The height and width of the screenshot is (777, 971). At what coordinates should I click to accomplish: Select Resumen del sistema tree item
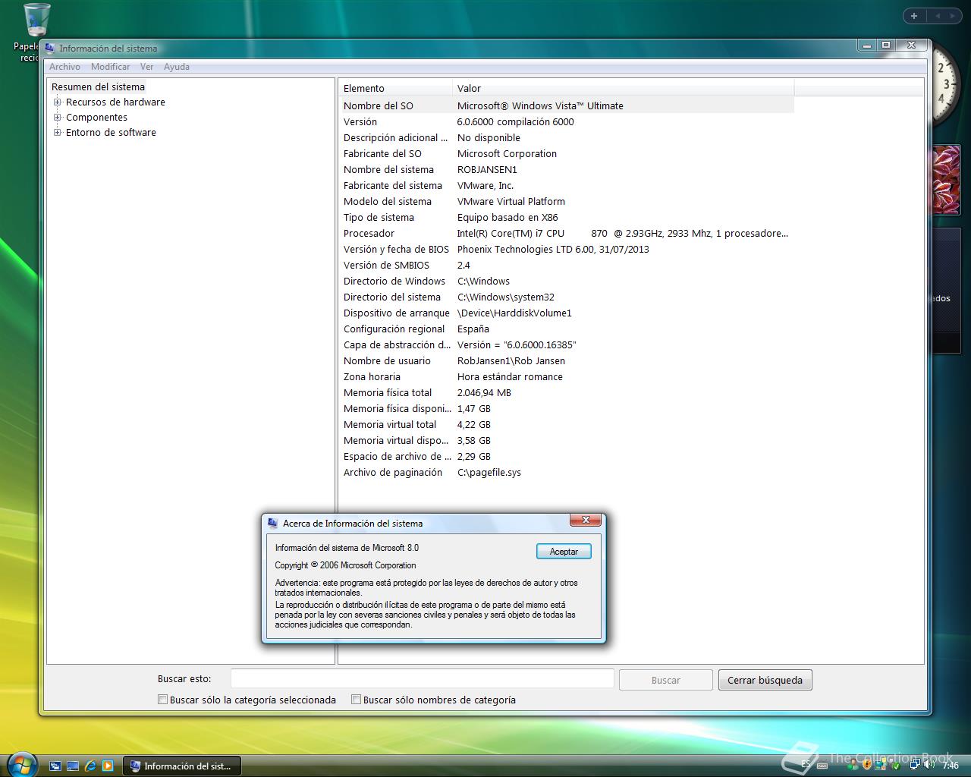pos(98,87)
